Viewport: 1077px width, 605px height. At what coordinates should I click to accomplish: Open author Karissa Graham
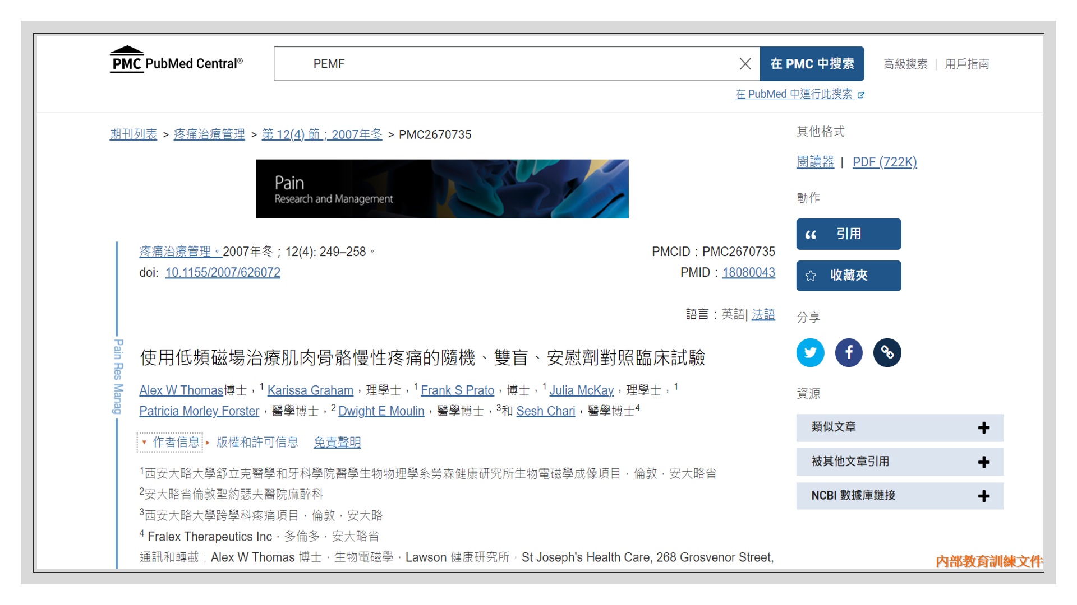(310, 390)
